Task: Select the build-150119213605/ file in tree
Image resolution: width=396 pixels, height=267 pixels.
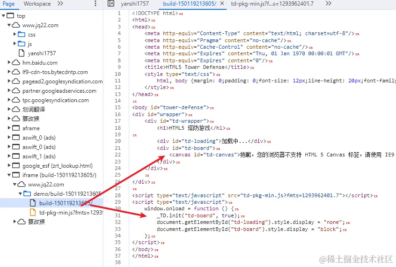Action: point(66,203)
